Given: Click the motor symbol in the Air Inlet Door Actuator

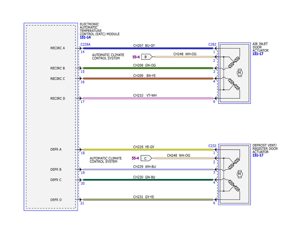Looking at the screenshot, I should click(240, 73).
